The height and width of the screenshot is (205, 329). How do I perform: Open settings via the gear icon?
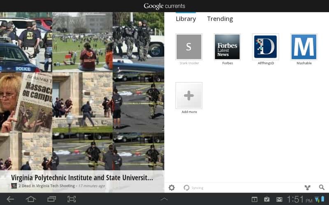171,187
